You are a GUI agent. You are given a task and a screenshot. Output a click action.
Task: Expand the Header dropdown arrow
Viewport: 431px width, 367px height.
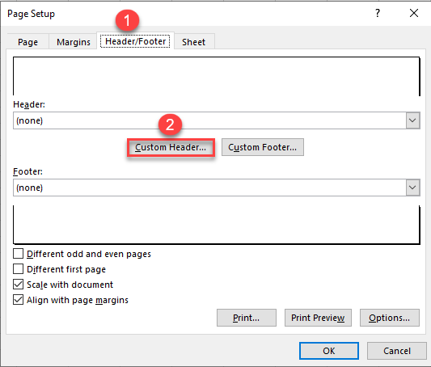(412, 120)
